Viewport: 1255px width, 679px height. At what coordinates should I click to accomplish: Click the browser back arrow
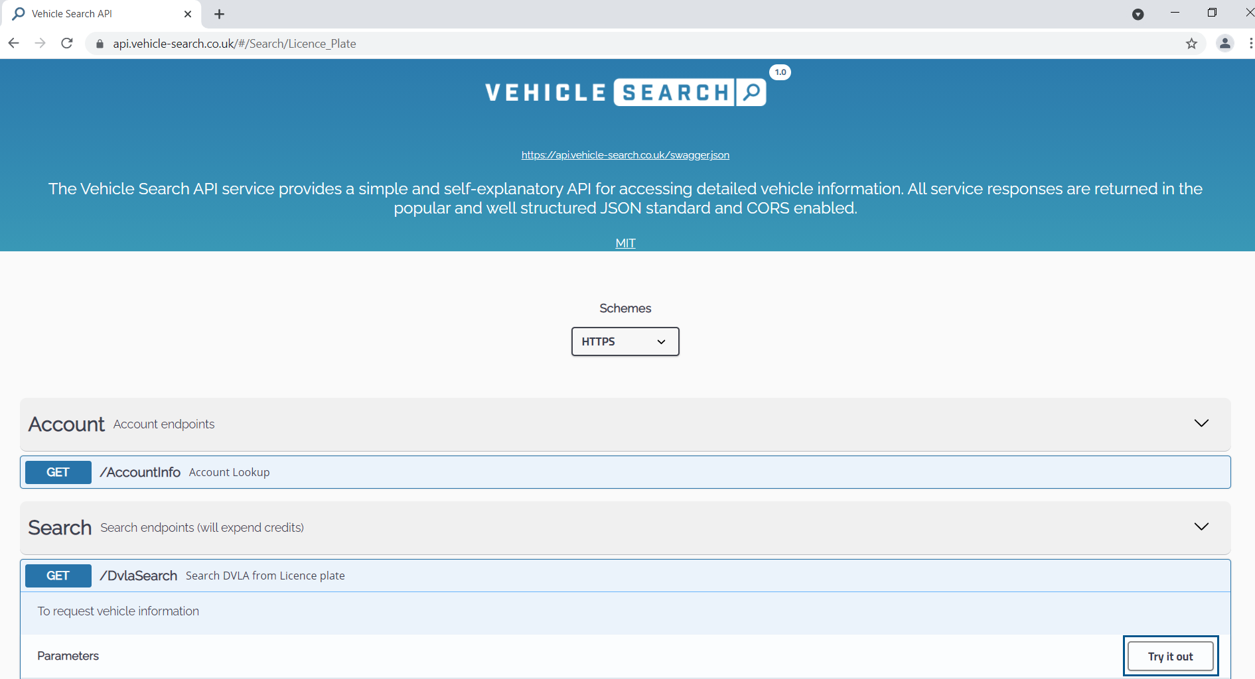coord(14,43)
